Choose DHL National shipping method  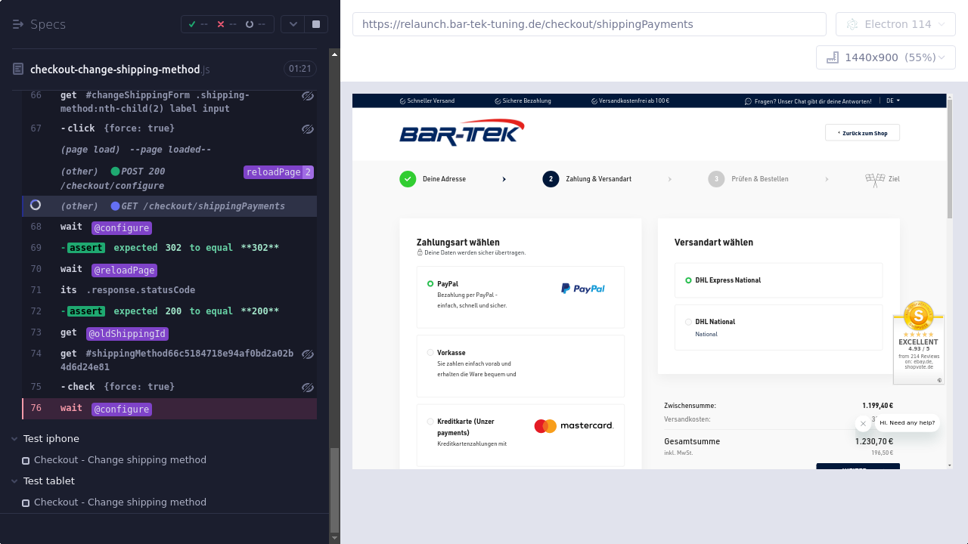[x=688, y=322]
